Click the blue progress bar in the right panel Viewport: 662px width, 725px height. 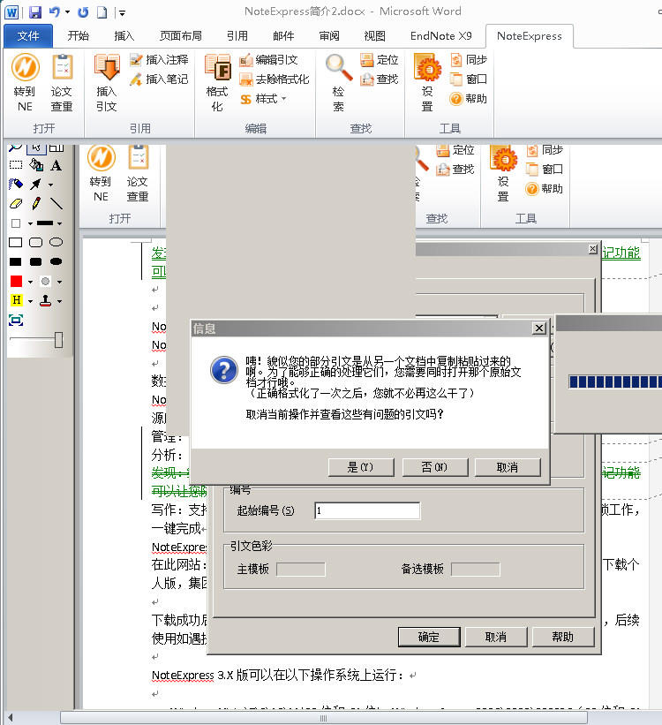[x=615, y=381]
